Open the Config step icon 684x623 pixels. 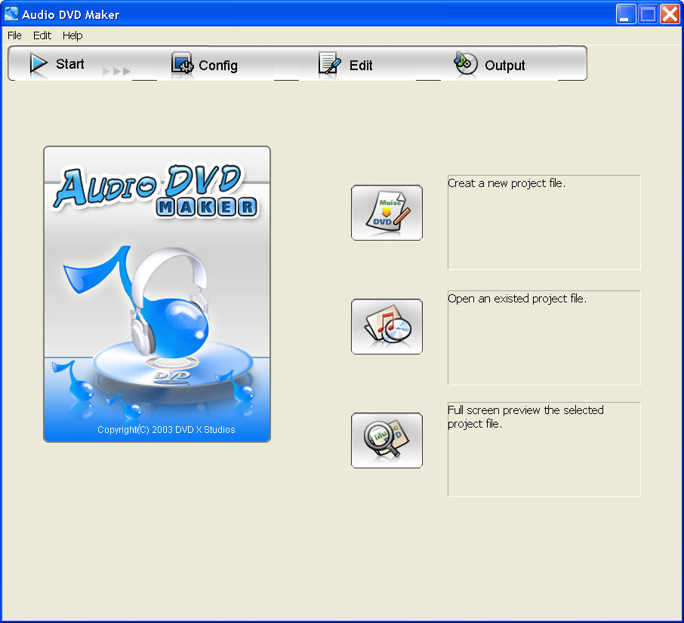(182, 63)
